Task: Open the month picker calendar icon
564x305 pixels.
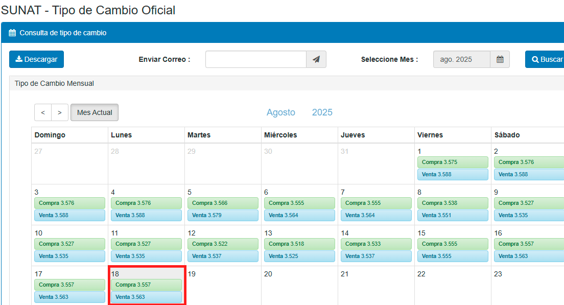Action: [500, 59]
